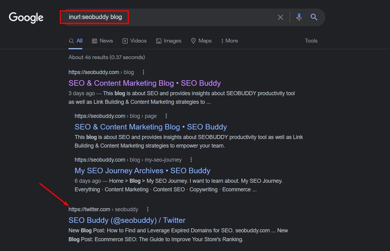Switch to the News tab

pos(102,41)
